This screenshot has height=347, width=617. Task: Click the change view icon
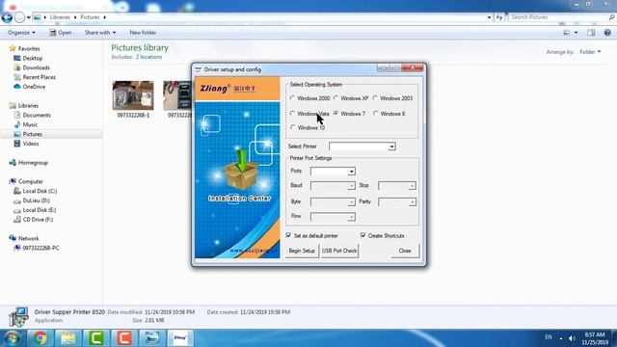click(x=567, y=33)
